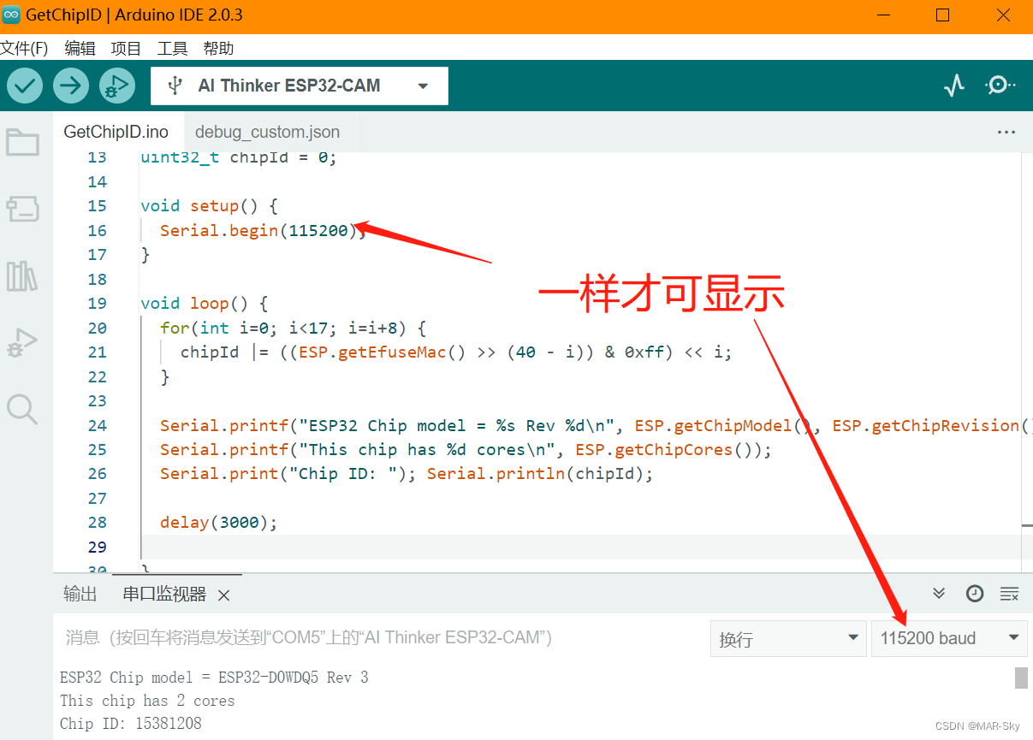Click the Serial.begin(115200) code line

[263, 230]
